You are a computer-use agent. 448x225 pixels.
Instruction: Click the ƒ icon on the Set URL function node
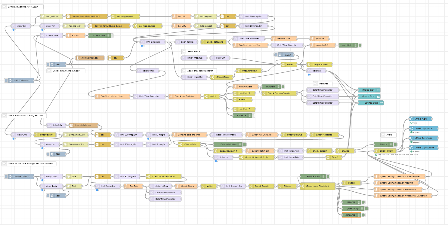(174, 16)
